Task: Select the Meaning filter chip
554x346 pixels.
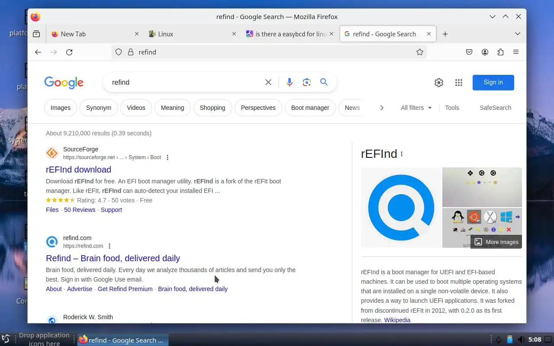Action: pyautogui.click(x=172, y=108)
